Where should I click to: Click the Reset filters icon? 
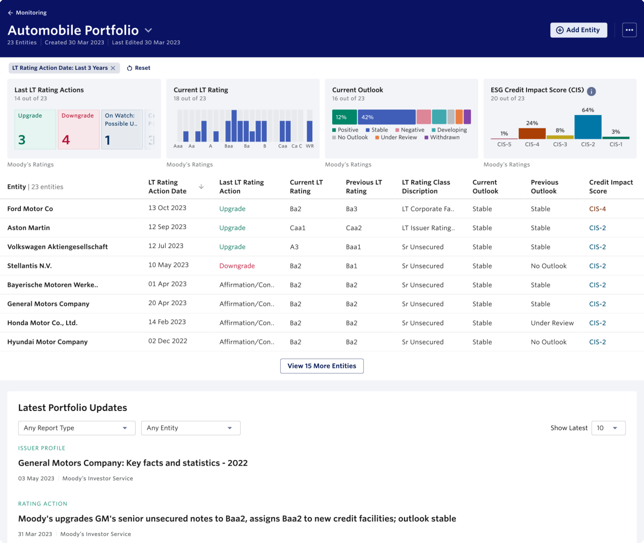point(130,68)
